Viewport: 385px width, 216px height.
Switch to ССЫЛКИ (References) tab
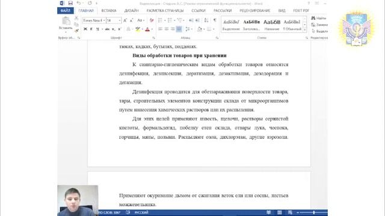[x=199, y=11]
